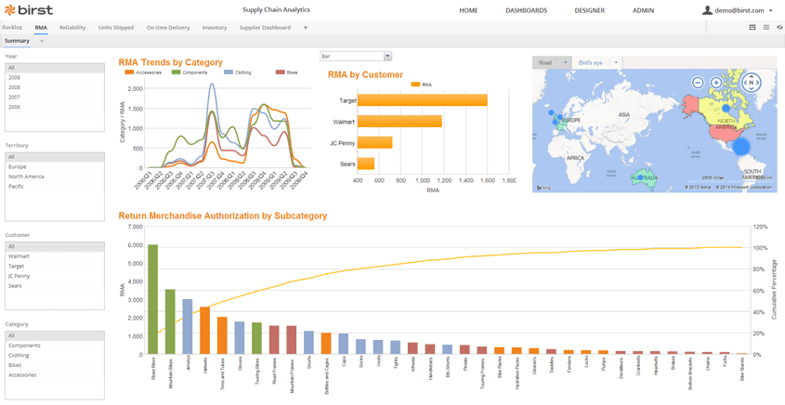Screen dimensions: 785x405
Task: Open the demo@birst.com account dropdown arrow
Action: [x=770, y=10]
